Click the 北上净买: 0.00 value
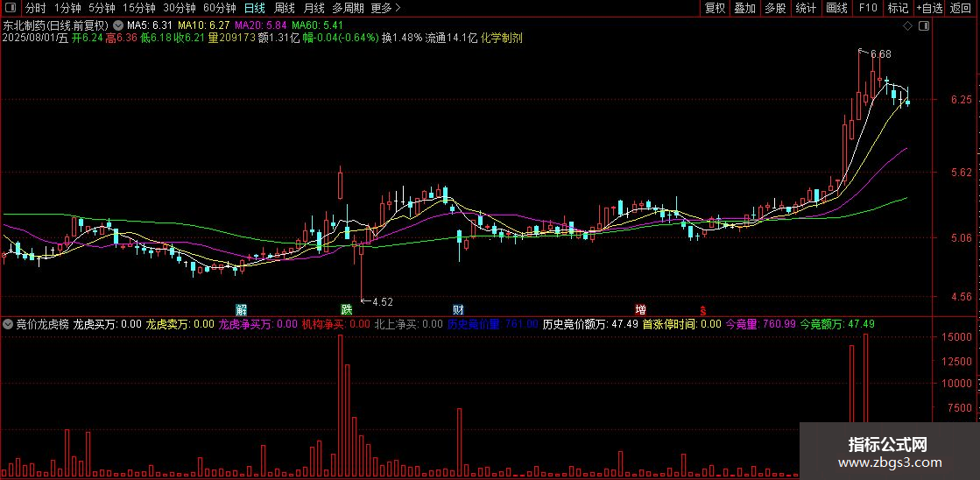The image size is (980, 480). pyautogui.click(x=409, y=324)
